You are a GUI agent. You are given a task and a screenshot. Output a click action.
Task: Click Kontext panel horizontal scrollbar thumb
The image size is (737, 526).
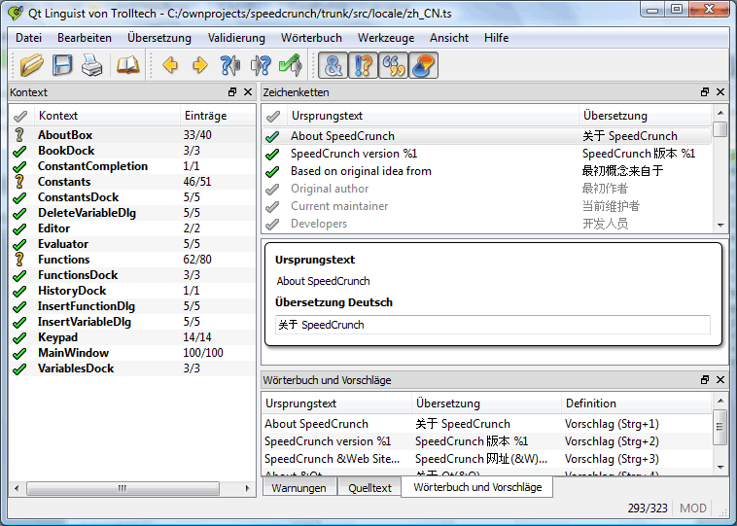(123, 488)
